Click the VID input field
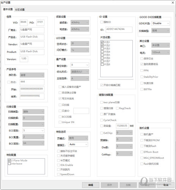This screenshot has width=176, height=190. pos(24,22)
